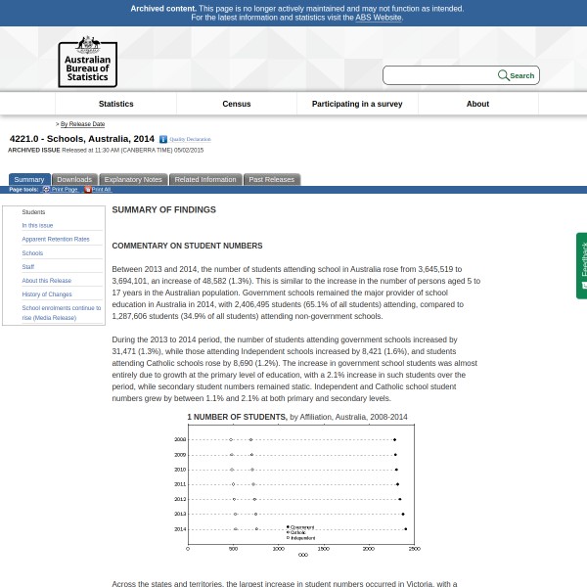View the Past Releases tab
This screenshot has width=587, height=587.
tap(271, 180)
